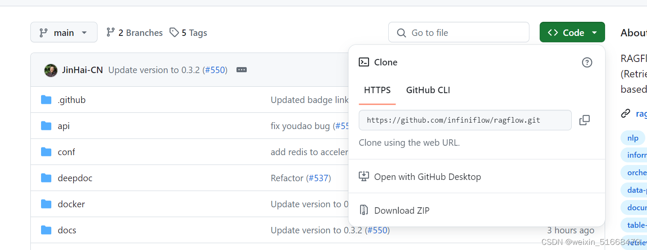Focus the Go to file search field

(458, 32)
